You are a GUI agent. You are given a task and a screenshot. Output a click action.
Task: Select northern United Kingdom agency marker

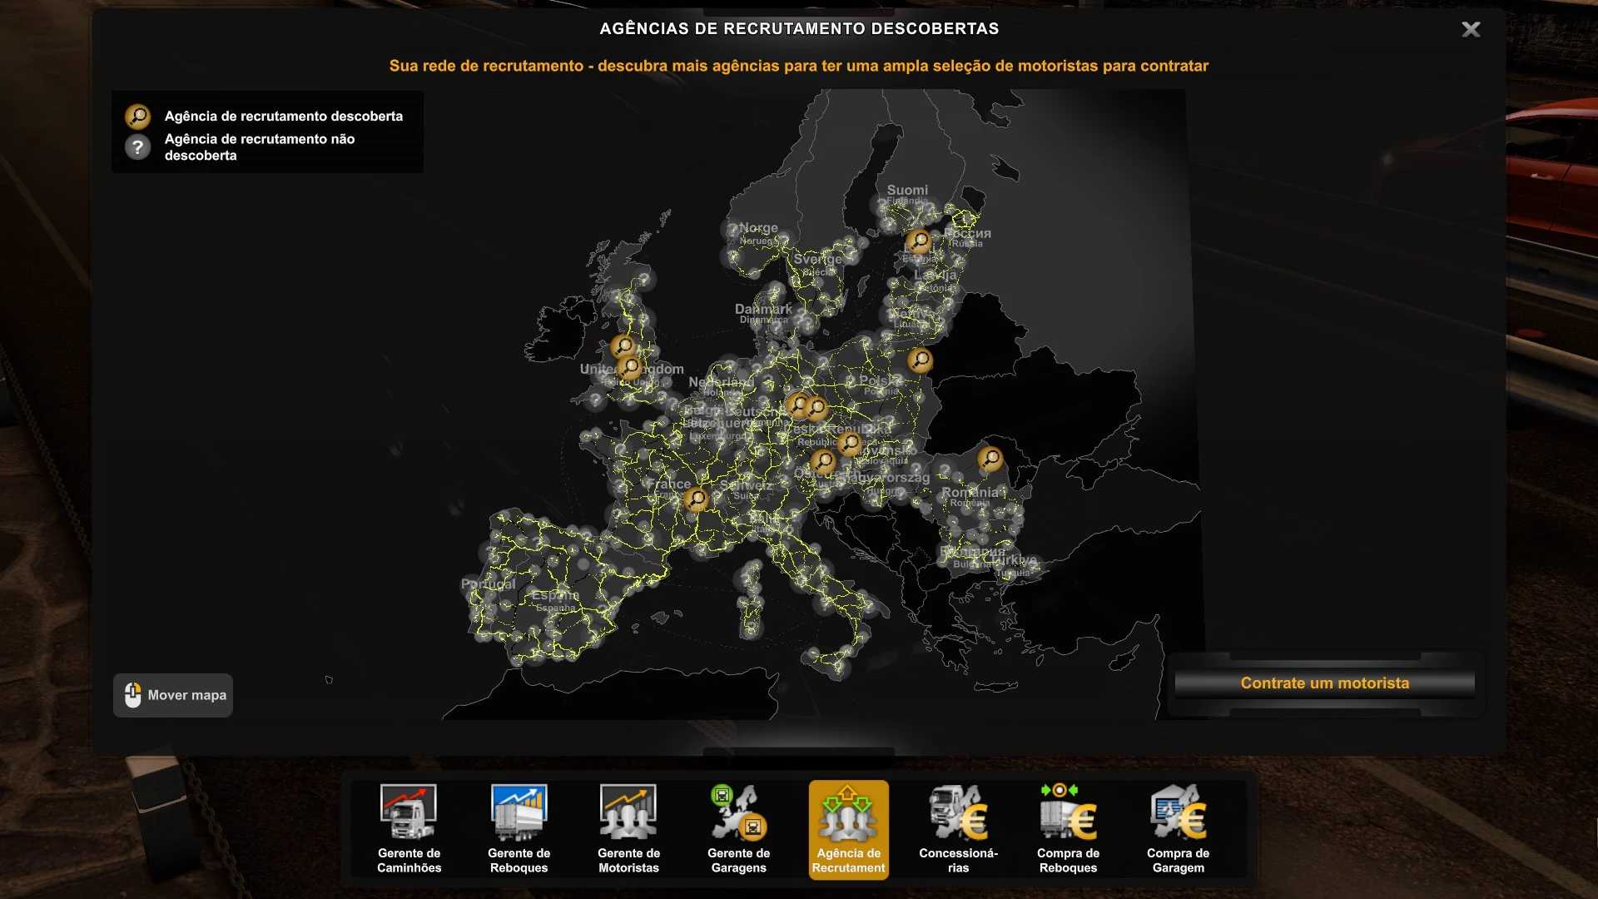point(623,345)
